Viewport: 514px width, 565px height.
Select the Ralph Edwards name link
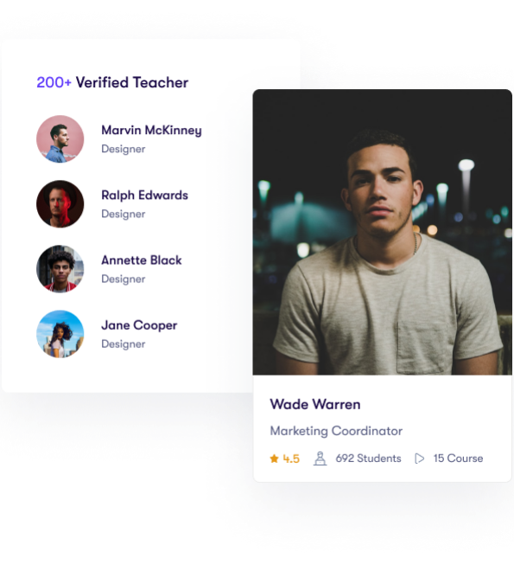pyautogui.click(x=144, y=195)
